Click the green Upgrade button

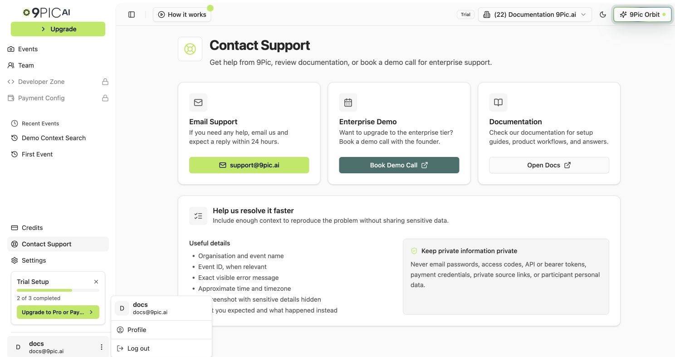point(58,29)
